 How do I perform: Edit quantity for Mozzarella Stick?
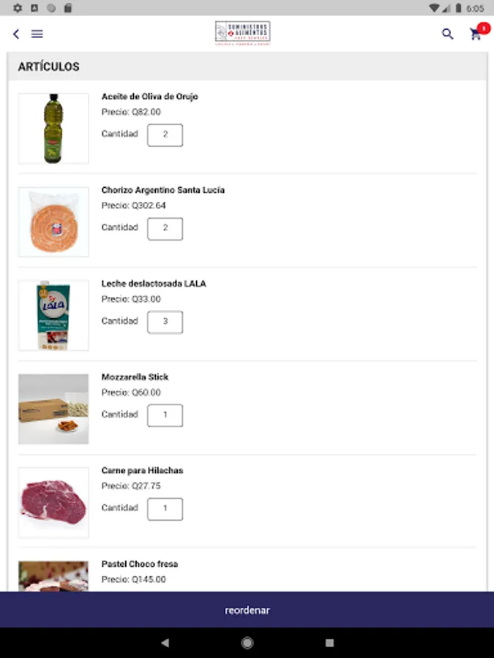[165, 416]
